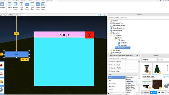This screenshot has width=169, height=95.
Task: Choose Legacy from the font list
Action: [x=128, y=93]
